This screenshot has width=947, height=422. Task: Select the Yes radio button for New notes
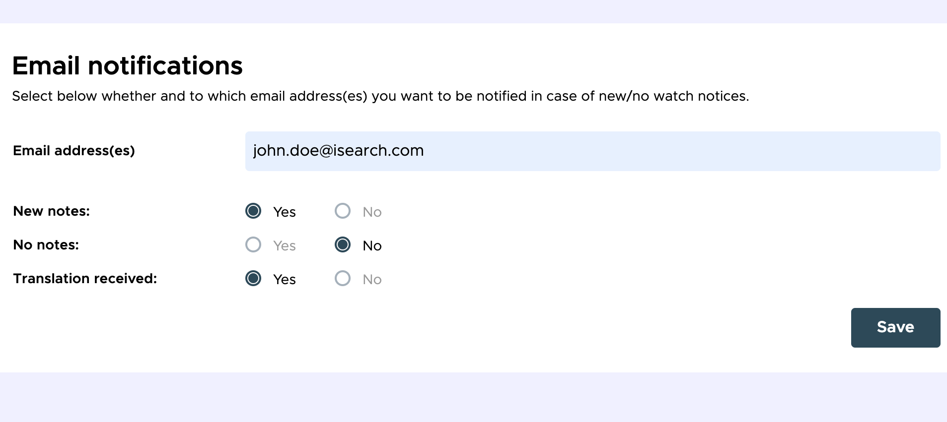(253, 211)
